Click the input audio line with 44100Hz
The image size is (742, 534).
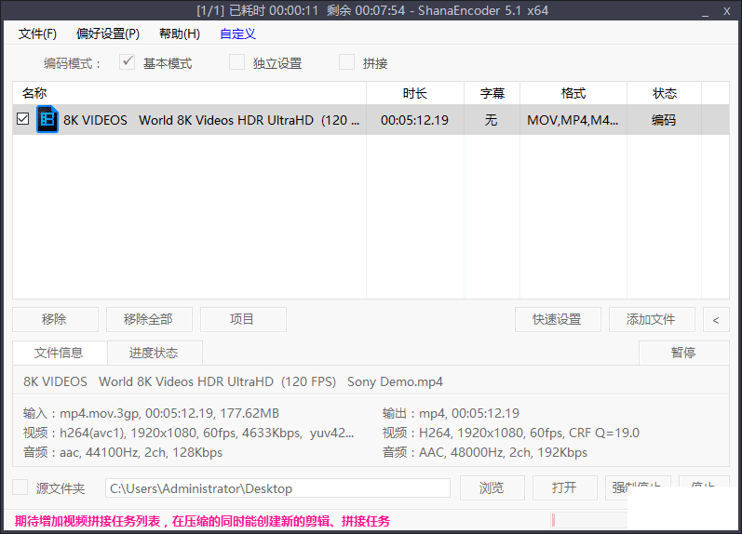tap(123, 452)
